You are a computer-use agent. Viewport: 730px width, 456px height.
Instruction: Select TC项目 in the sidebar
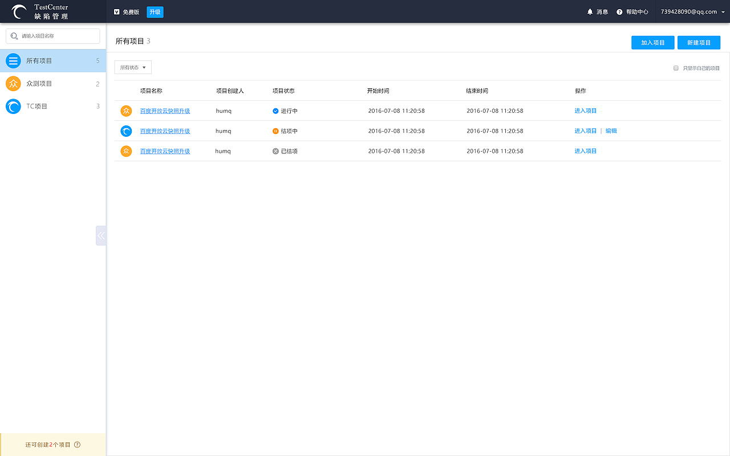[x=53, y=106]
